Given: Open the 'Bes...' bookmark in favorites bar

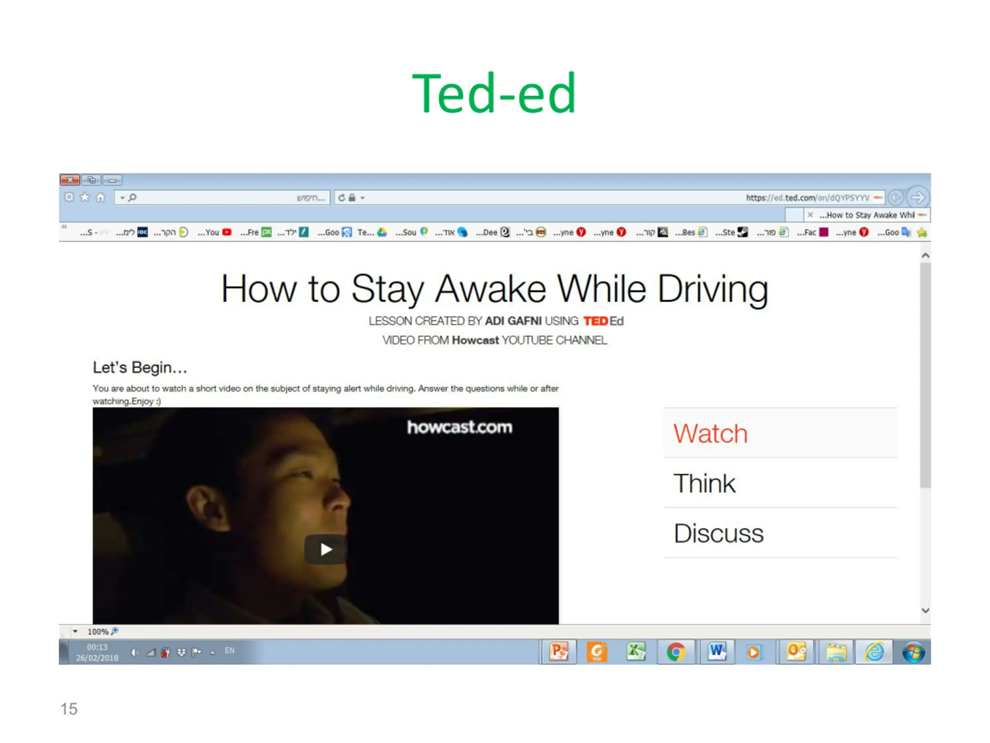Looking at the screenshot, I should coord(691,232).
